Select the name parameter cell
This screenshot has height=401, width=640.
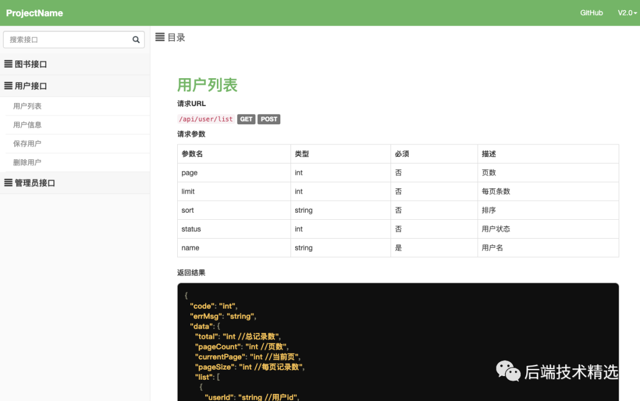tap(234, 248)
